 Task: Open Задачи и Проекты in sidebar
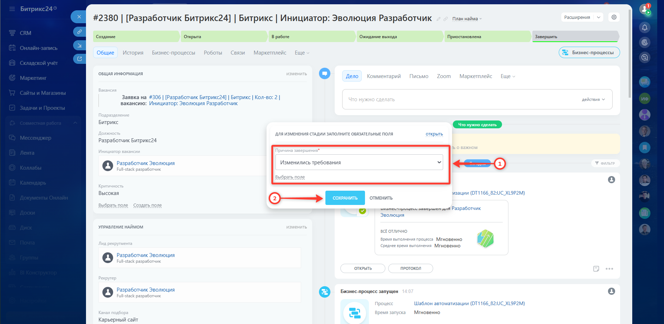pyautogui.click(x=42, y=108)
